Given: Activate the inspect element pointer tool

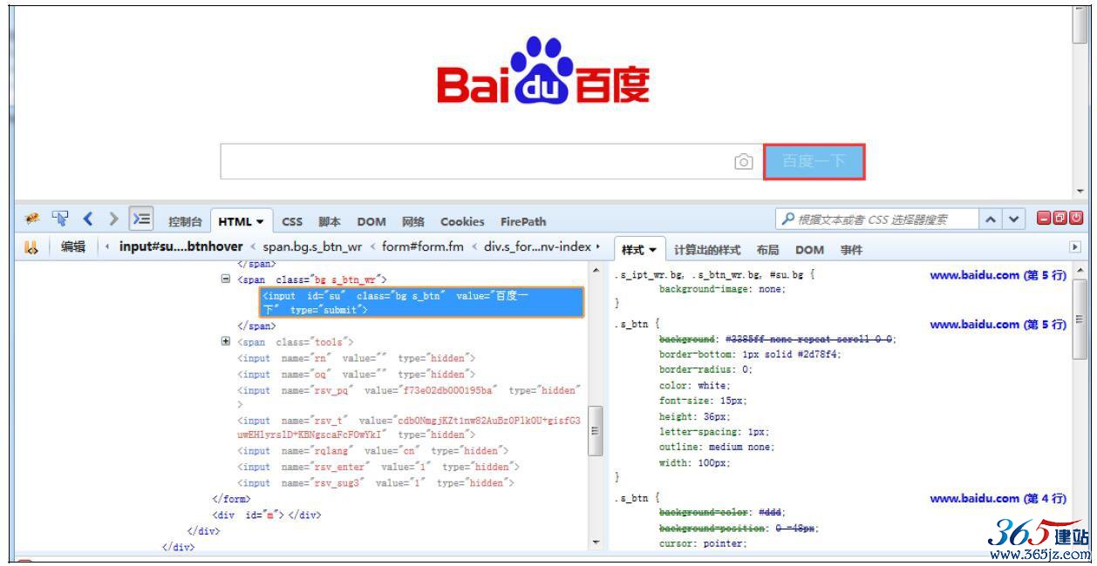Looking at the screenshot, I should click(61, 220).
